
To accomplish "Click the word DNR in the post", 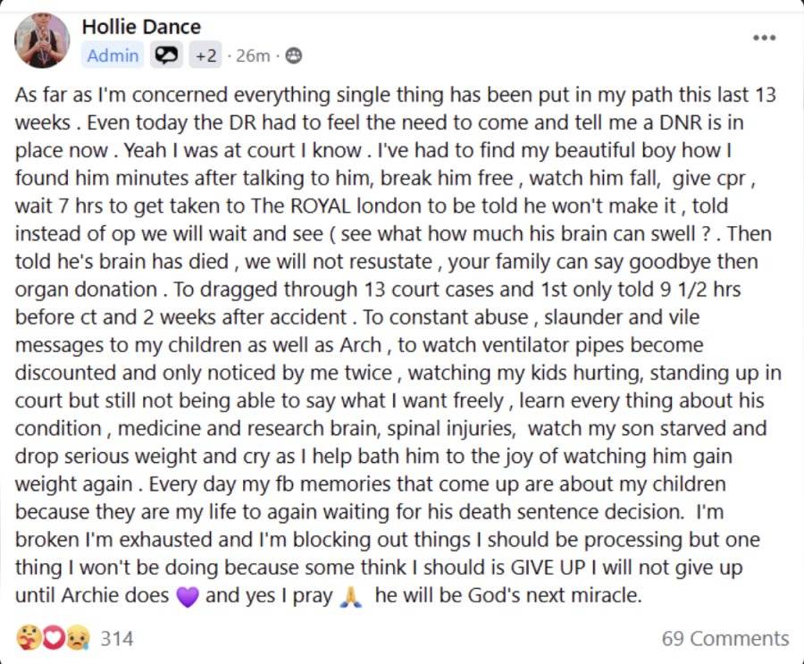I will tap(683, 122).
